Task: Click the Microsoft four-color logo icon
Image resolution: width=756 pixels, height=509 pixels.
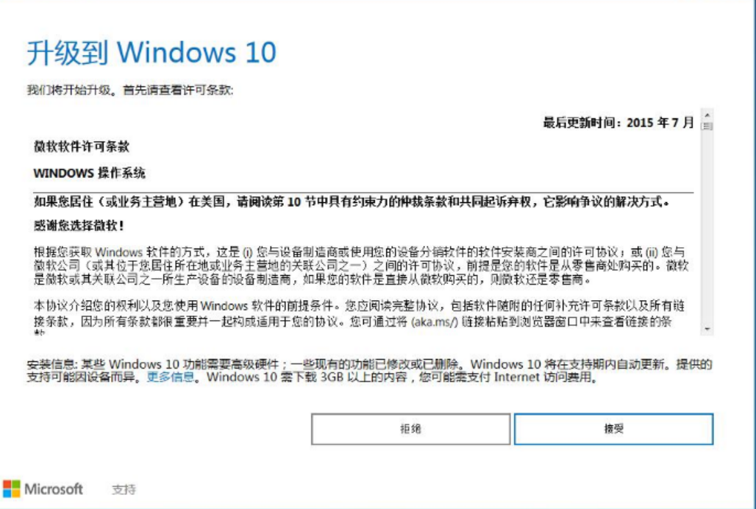Action: click(x=12, y=488)
